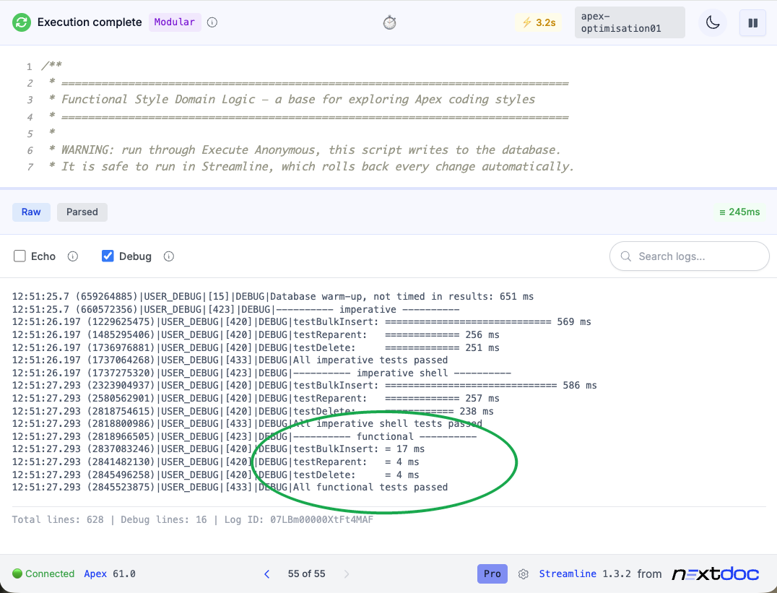Click 'testDelete: 238 ms' log line
Viewport: 777px width, 593px height.
(253, 411)
